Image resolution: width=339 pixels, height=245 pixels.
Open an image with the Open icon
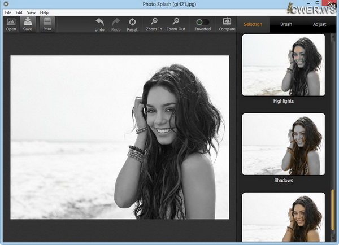(x=11, y=24)
